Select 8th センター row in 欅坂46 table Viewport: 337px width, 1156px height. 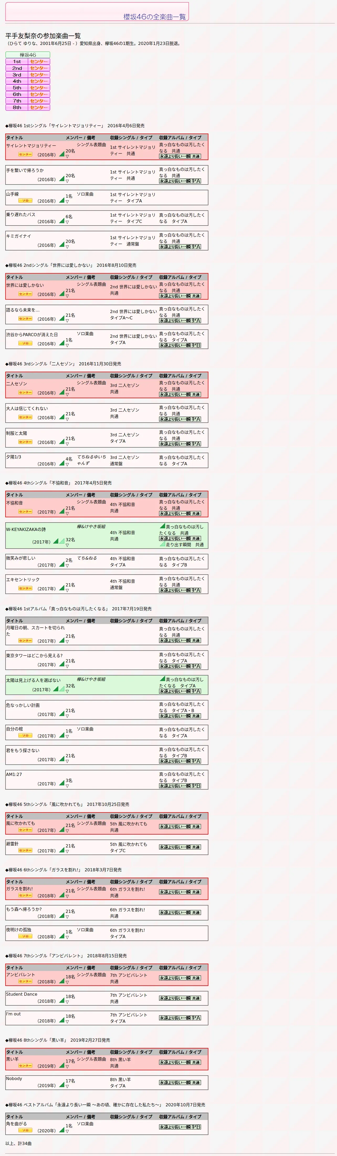pos(28,108)
